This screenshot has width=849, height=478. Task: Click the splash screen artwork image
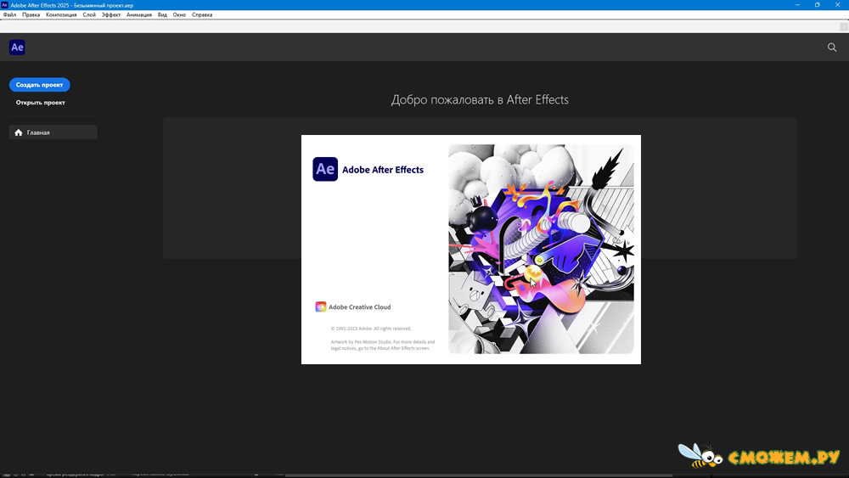[541, 249]
